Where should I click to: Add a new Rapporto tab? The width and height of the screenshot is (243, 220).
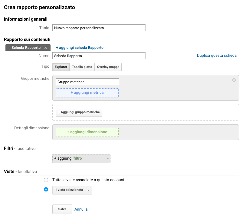tap(80, 48)
